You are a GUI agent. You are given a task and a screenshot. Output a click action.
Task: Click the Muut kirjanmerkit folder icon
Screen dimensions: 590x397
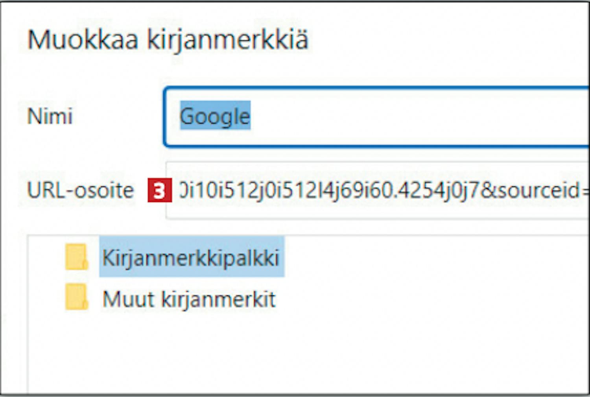(x=76, y=297)
